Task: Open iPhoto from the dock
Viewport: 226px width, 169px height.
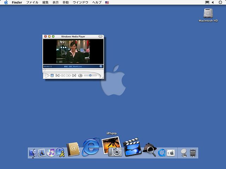Action: [112, 146]
